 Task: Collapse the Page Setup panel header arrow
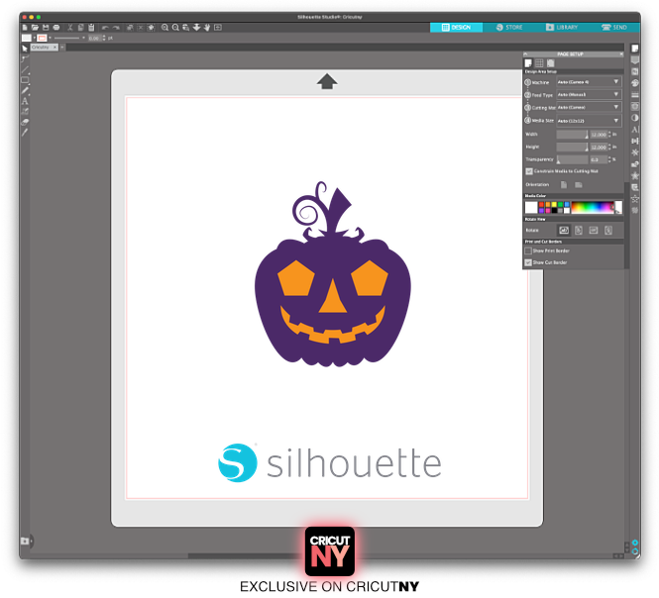(525, 54)
